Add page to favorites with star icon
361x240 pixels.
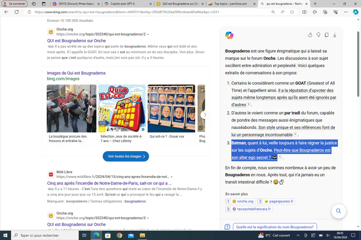point(292,12)
